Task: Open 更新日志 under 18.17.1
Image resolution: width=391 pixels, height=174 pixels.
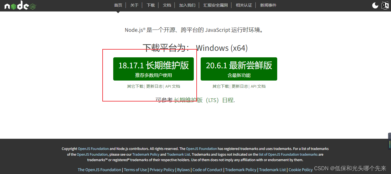Action: click(155, 86)
